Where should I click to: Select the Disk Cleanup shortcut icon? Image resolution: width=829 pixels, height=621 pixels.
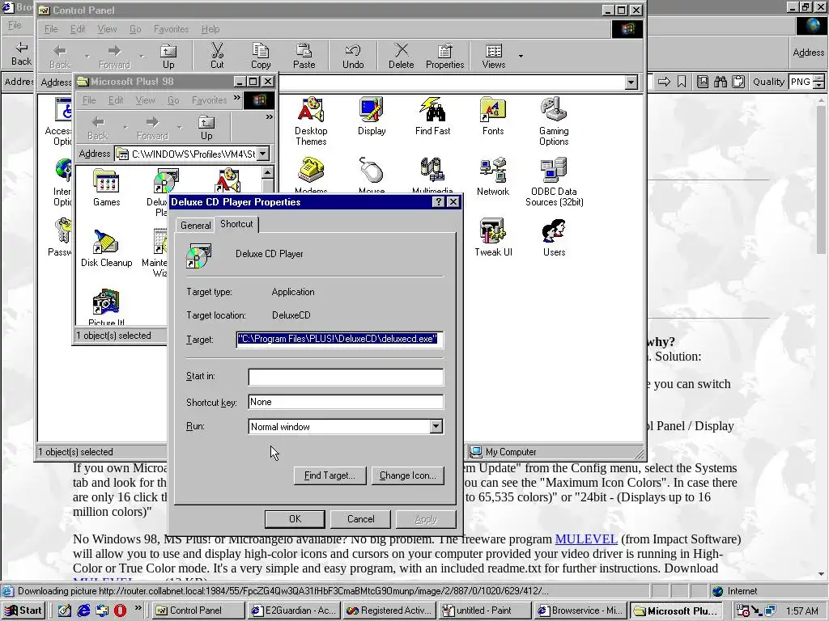point(106,248)
